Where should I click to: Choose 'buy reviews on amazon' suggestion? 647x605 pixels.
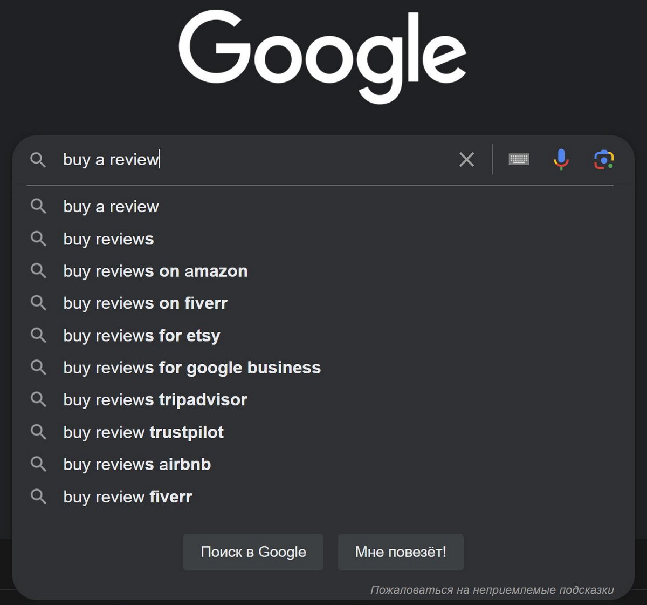(155, 271)
